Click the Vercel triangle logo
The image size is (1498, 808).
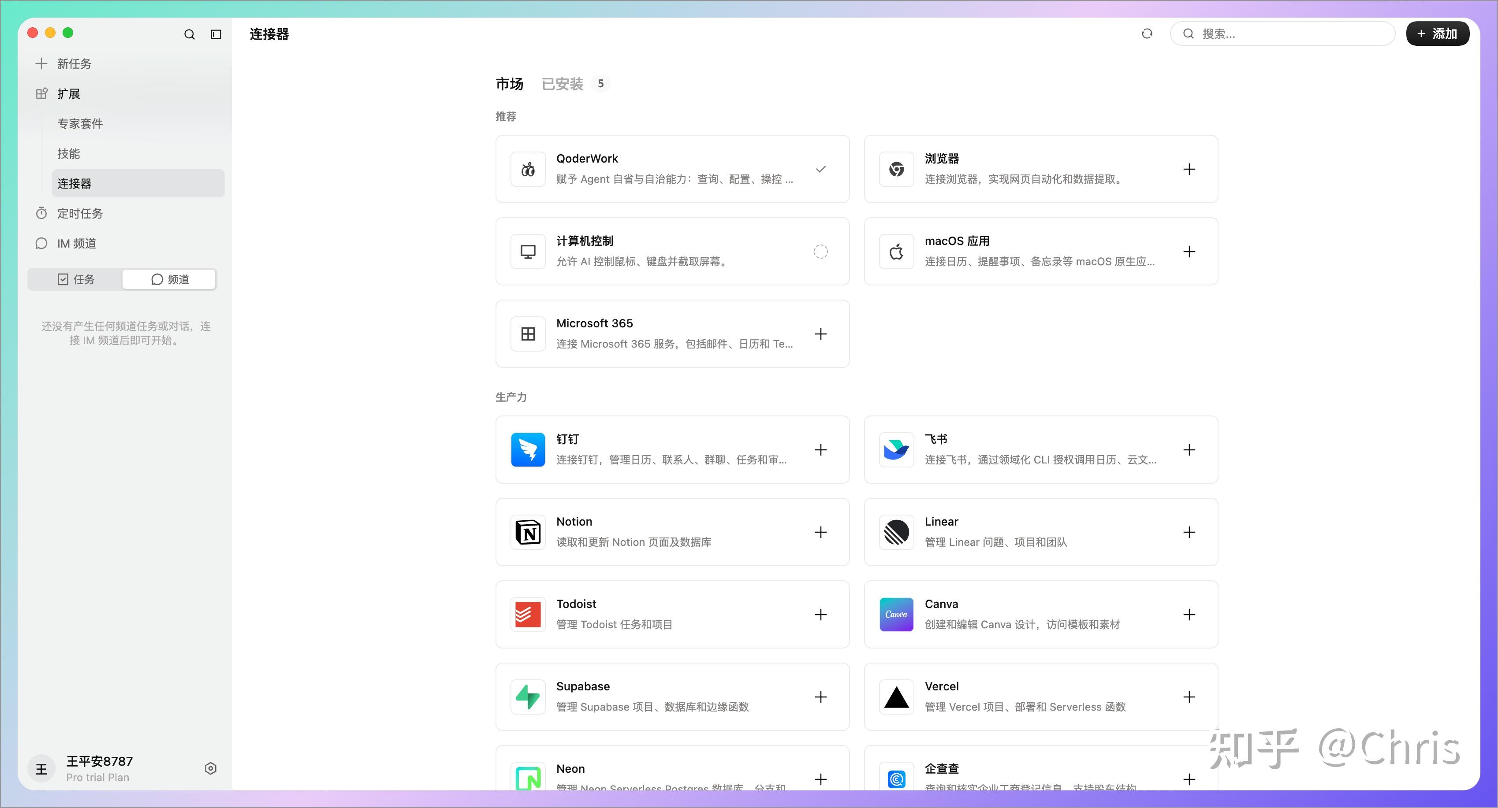coord(896,697)
